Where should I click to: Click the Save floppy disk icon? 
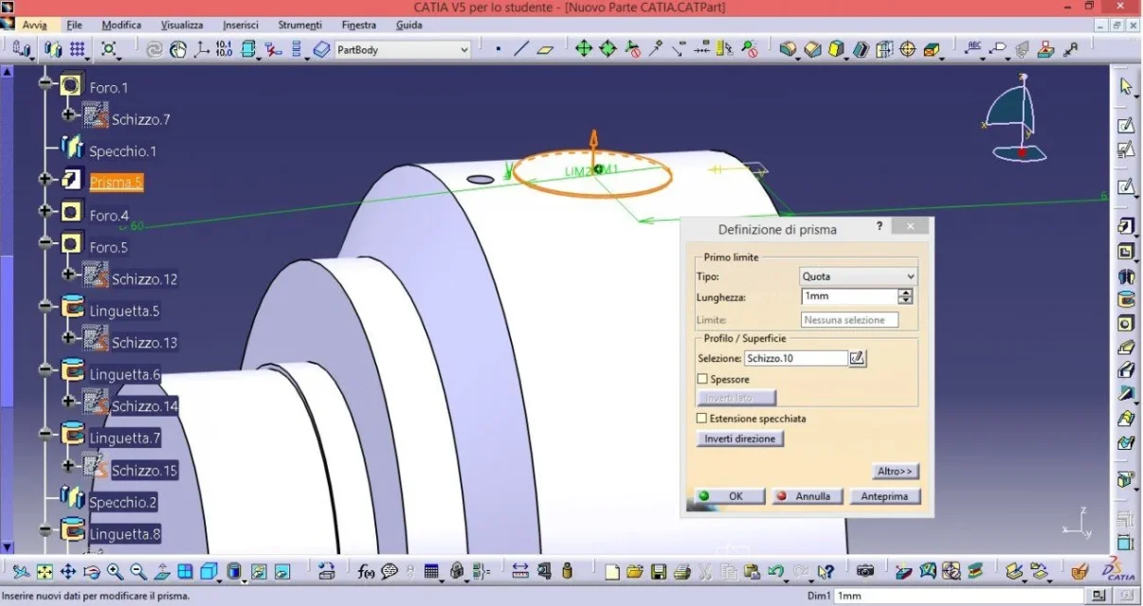[659, 572]
